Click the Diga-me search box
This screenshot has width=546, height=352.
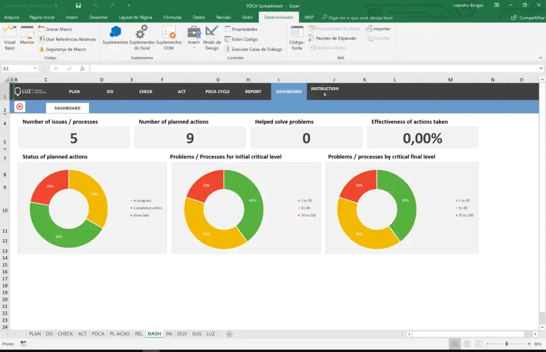tap(358, 18)
